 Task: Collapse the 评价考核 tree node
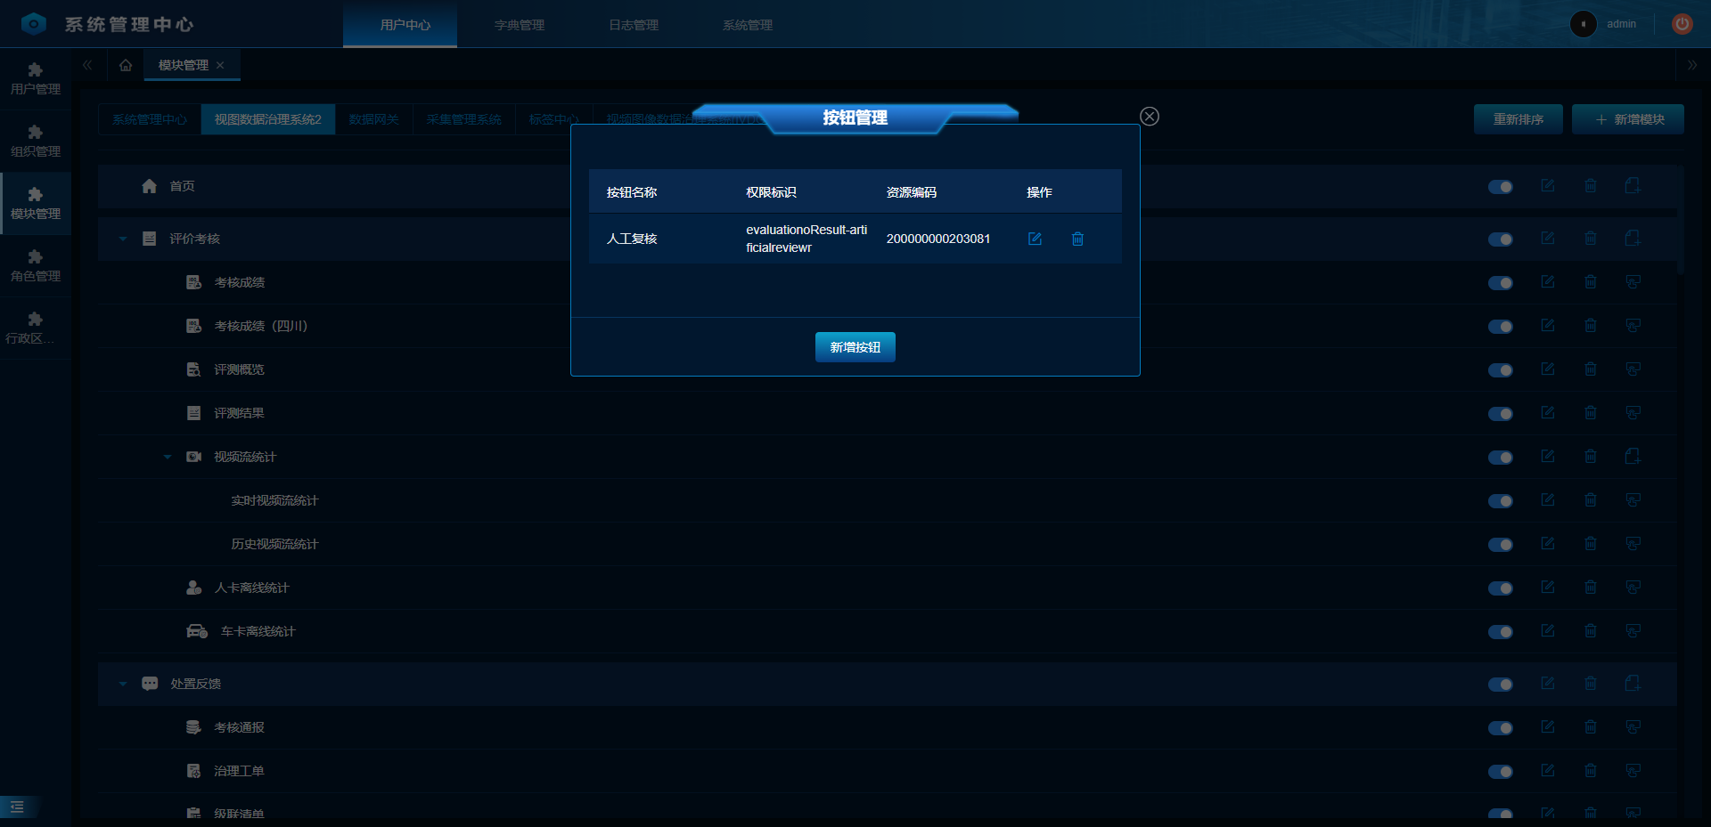pyautogui.click(x=123, y=239)
